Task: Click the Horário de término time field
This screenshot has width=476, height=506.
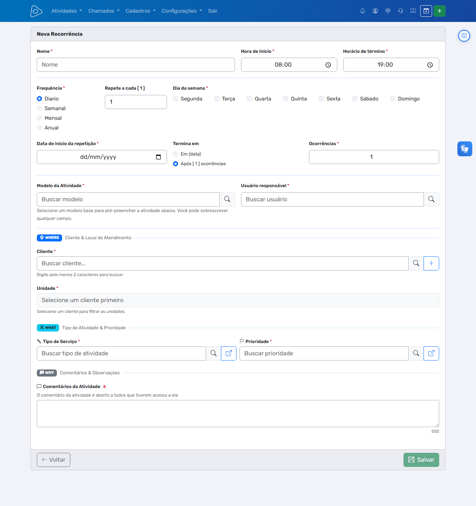Action: [x=391, y=65]
